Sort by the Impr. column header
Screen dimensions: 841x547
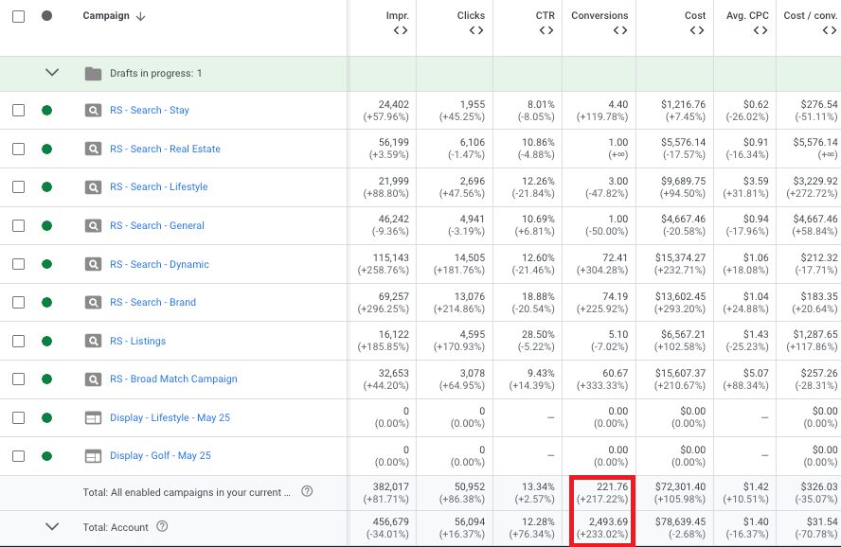click(x=398, y=15)
